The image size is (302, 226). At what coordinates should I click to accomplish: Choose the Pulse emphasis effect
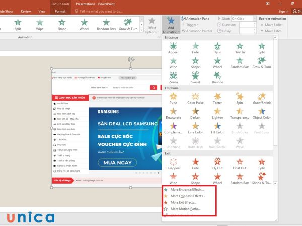pos(173,99)
